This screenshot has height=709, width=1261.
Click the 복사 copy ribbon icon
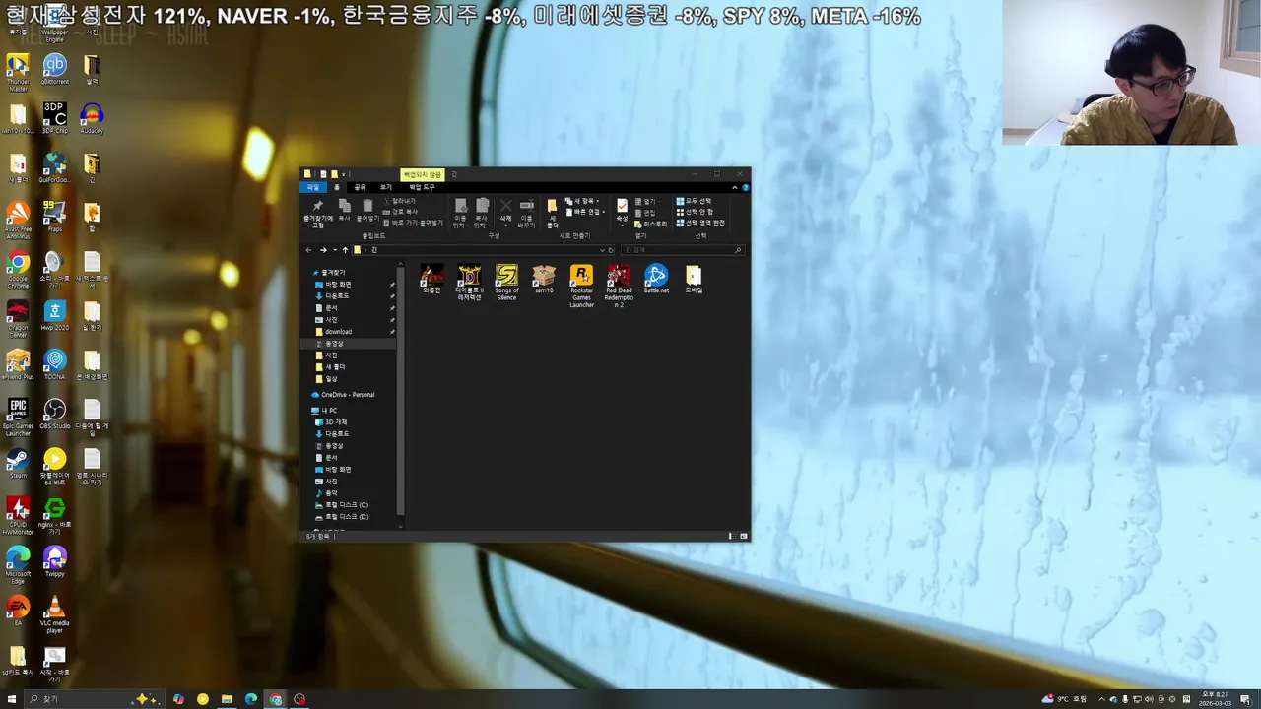(x=344, y=210)
